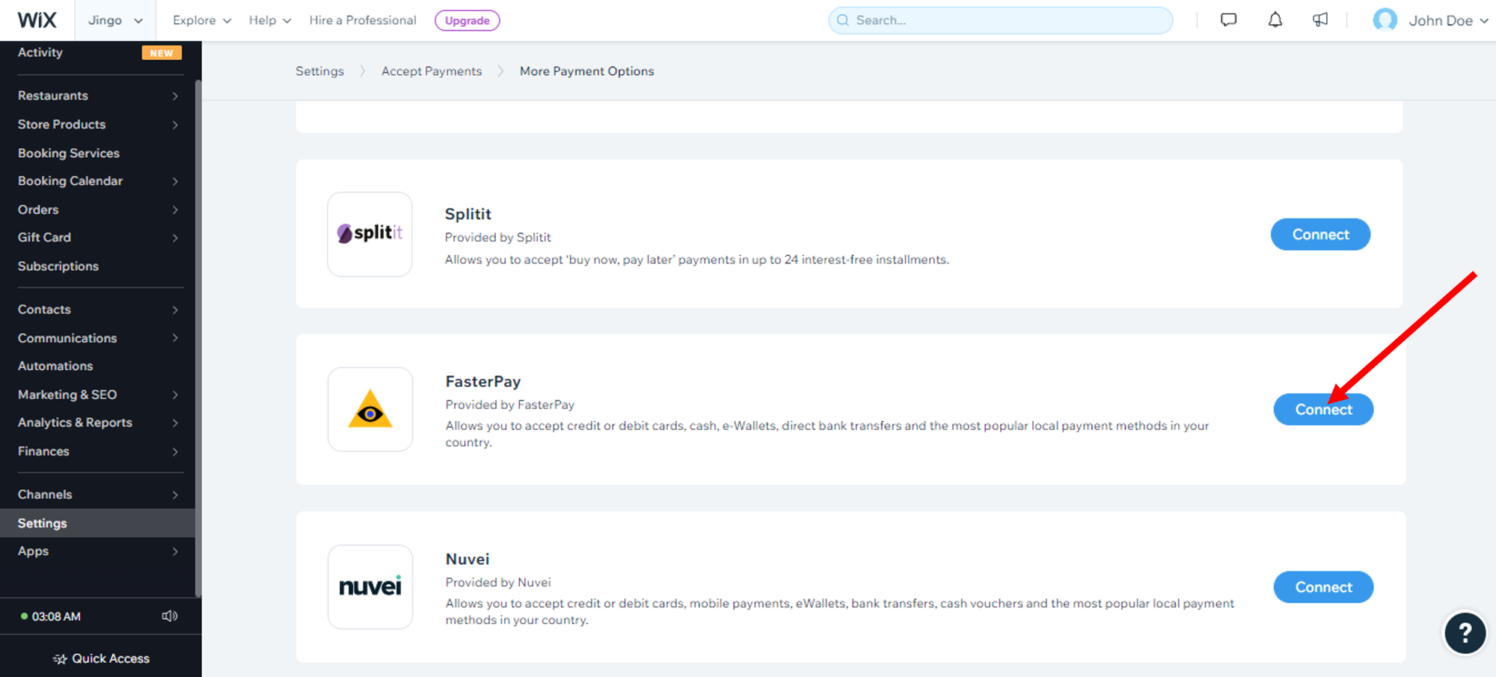
Task: Click 'Provided by Splitit' text
Action: click(498, 237)
